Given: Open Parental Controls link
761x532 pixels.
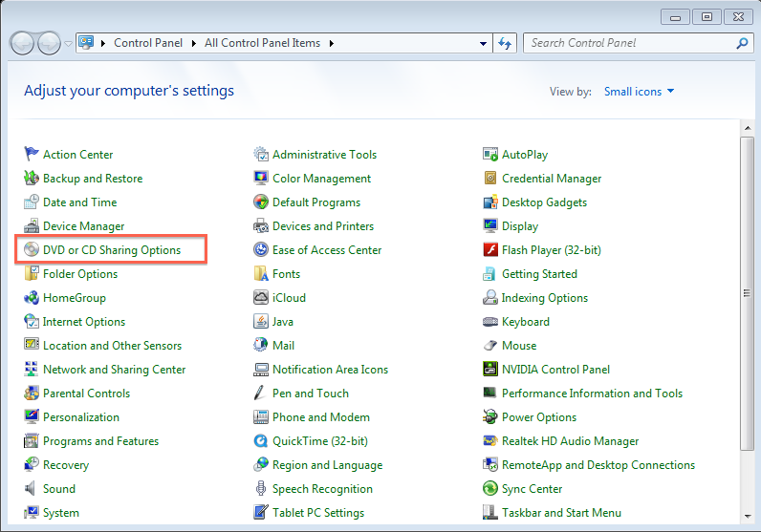Looking at the screenshot, I should (x=86, y=394).
